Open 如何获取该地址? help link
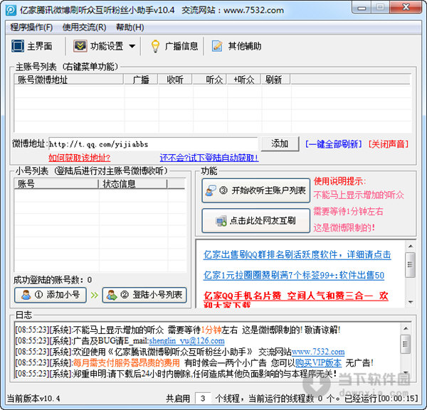 (79, 158)
